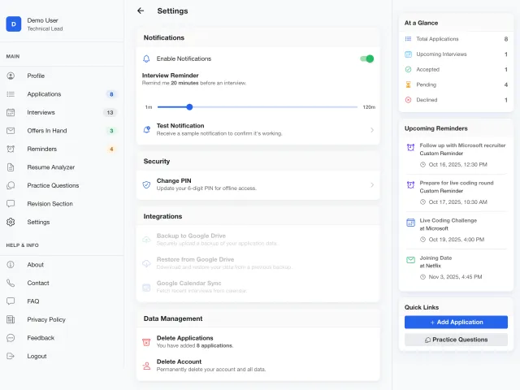Click the Demo User avatar icon
Screen dimensions: 520x390
(14, 24)
